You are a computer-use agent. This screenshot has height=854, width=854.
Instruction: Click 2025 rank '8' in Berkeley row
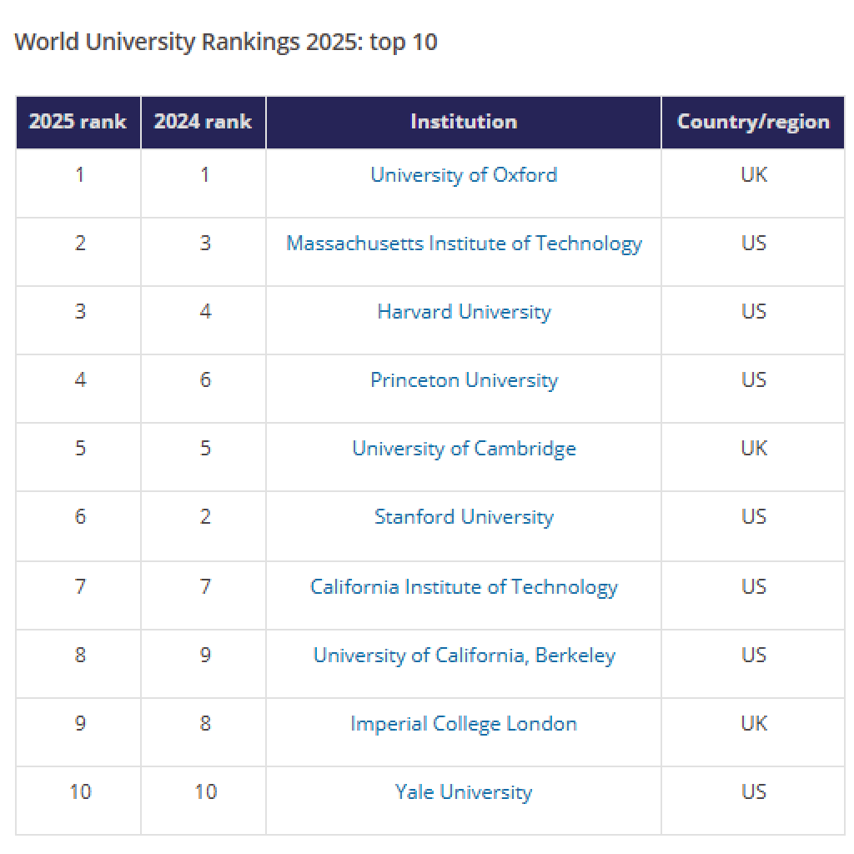click(x=80, y=655)
